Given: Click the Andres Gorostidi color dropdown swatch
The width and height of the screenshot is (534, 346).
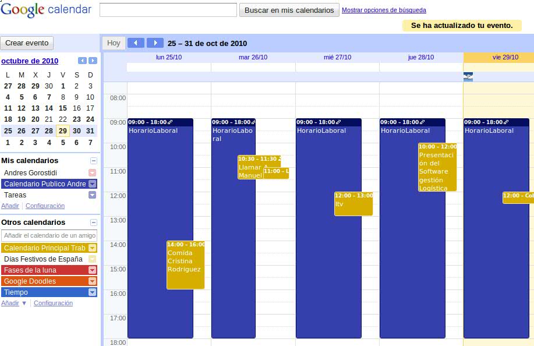Looking at the screenshot, I should (92, 173).
